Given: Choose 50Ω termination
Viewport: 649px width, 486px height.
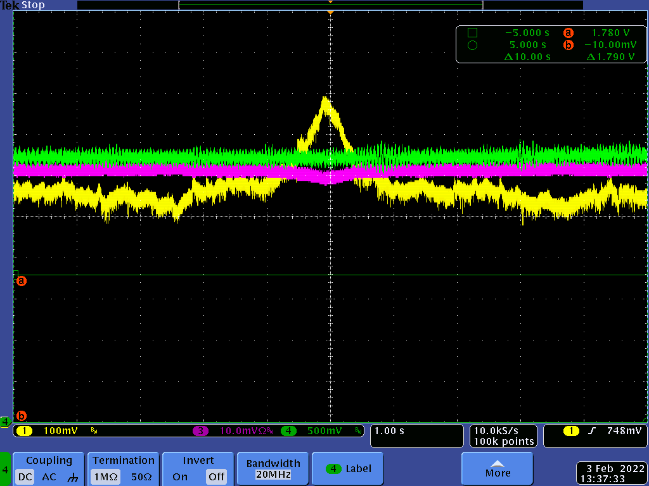Looking at the screenshot, I should tap(142, 477).
